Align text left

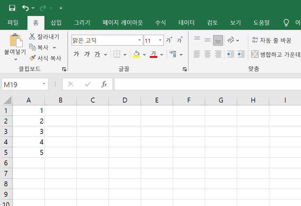tap(197, 54)
